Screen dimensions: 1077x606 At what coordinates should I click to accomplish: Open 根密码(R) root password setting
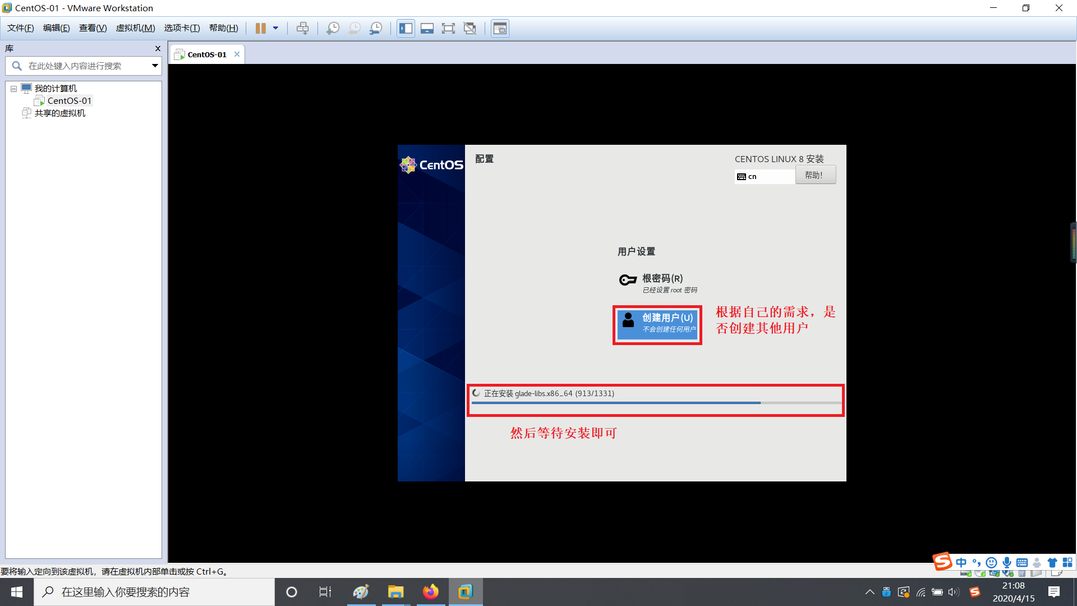pos(658,283)
